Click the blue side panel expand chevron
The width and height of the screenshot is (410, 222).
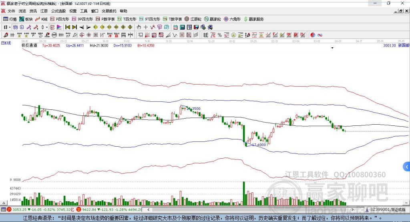407,167
